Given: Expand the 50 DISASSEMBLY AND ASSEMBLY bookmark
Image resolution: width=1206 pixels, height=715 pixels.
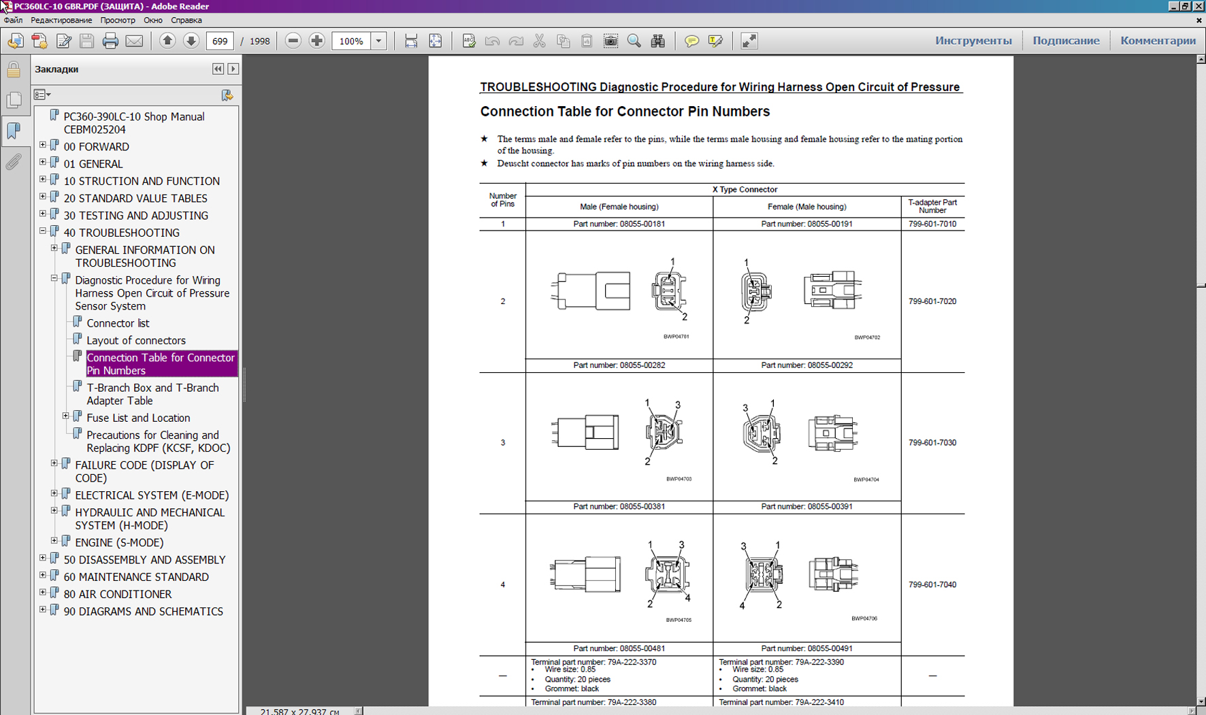Looking at the screenshot, I should click(43, 559).
